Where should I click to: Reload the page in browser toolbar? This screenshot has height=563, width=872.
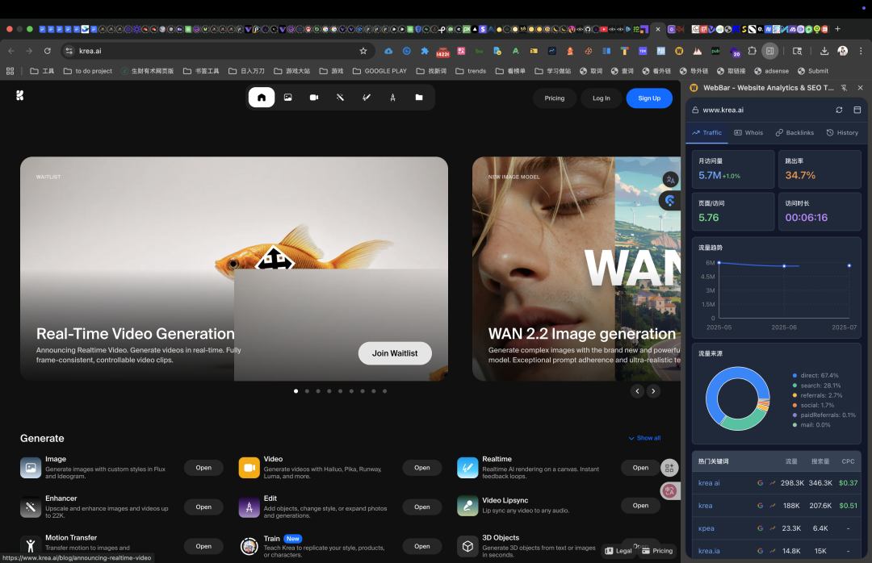48,51
